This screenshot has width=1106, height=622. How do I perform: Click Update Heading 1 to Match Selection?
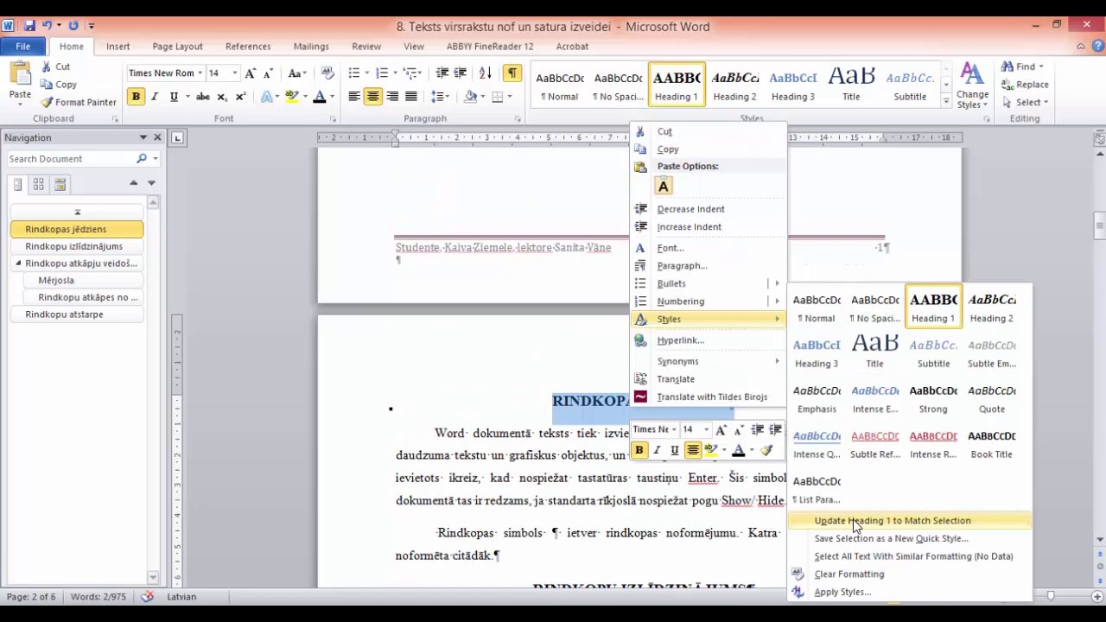tap(909, 521)
